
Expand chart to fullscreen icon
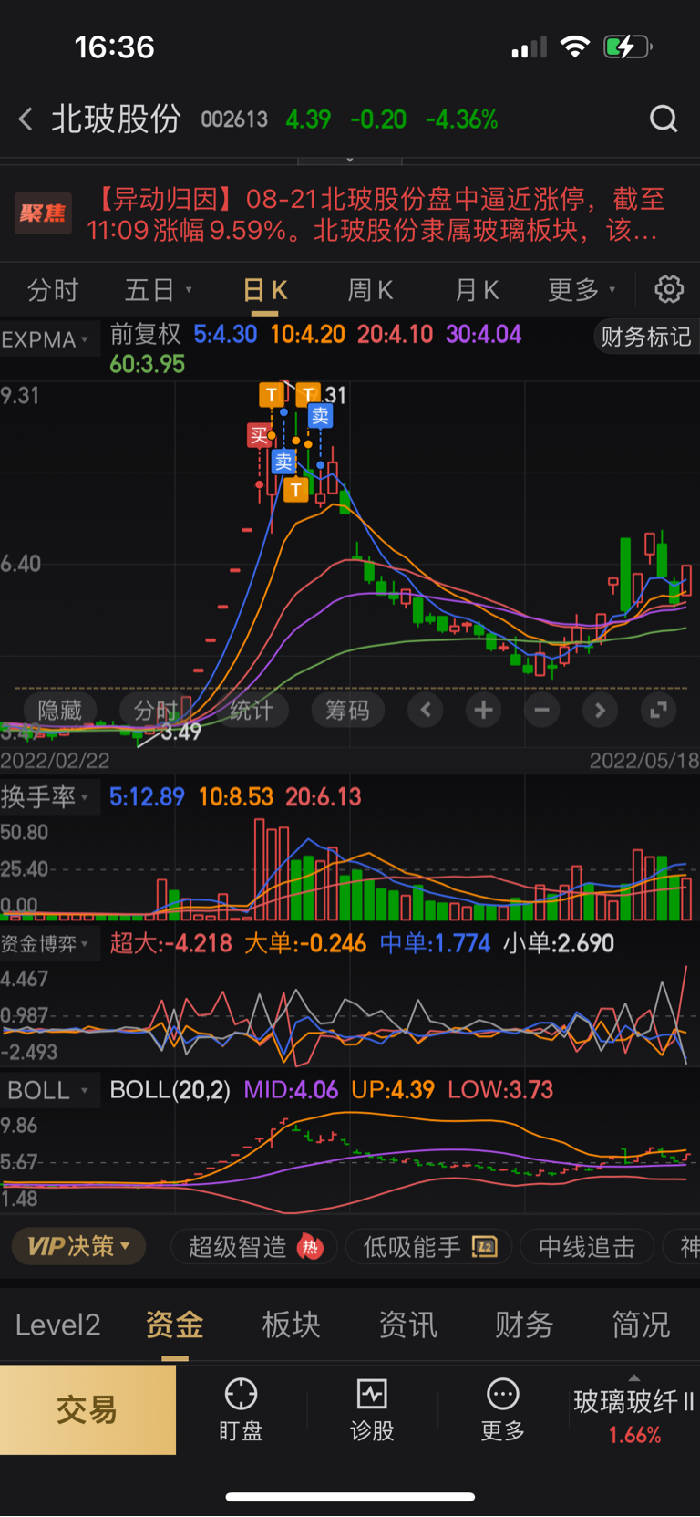[658, 710]
